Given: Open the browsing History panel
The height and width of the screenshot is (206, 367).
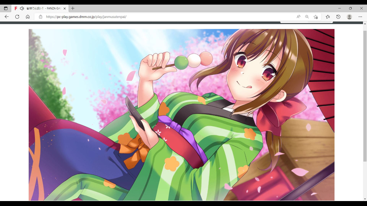Looking at the screenshot, I should 338,17.
